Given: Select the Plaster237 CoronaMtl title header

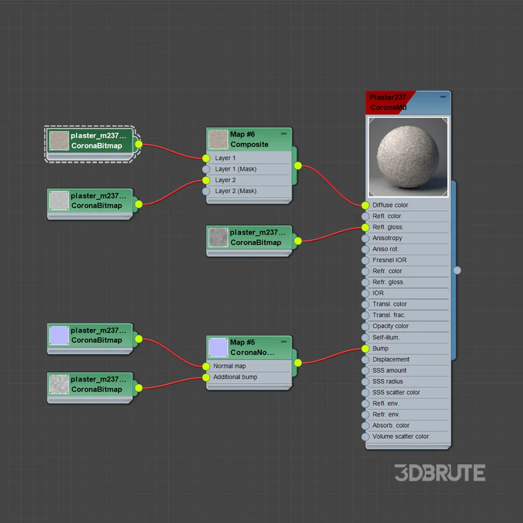Looking at the screenshot, I should [409, 102].
